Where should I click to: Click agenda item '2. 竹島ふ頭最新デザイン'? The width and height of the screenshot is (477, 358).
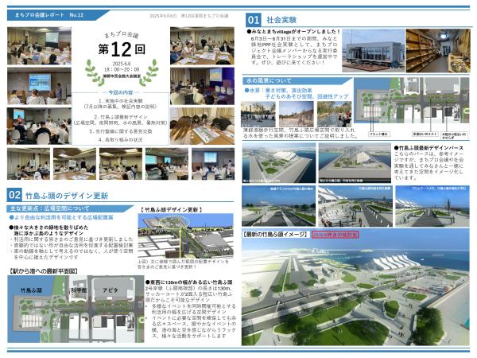click(121, 117)
